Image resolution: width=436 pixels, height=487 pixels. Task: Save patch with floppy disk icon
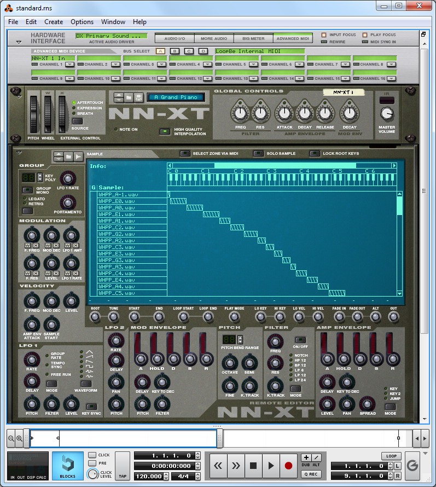point(138,97)
